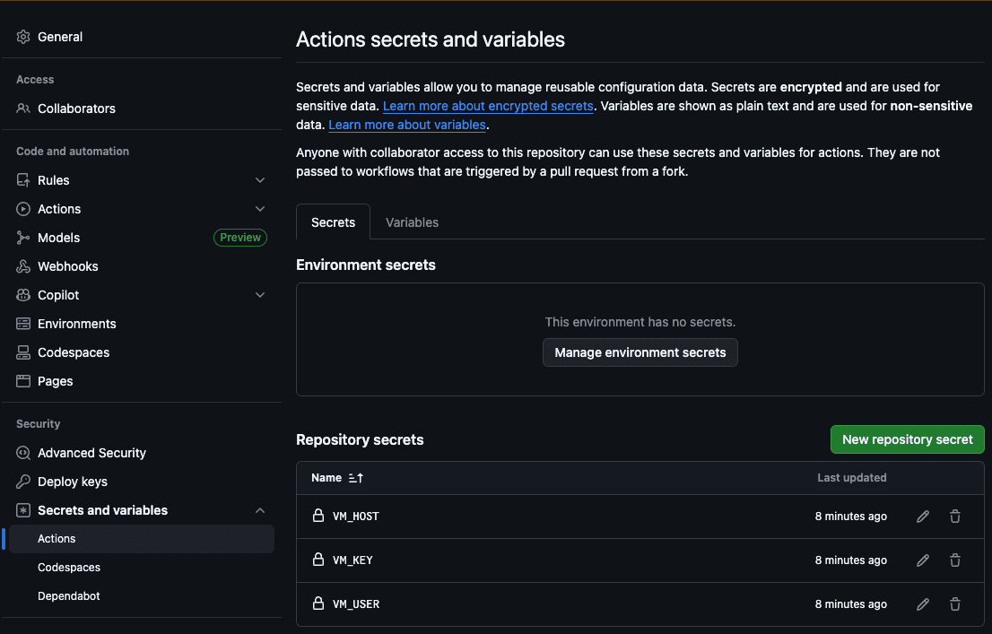Click the pencil icon to edit VM_KEY
The height and width of the screenshot is (634, 992).
pos(923,560)
